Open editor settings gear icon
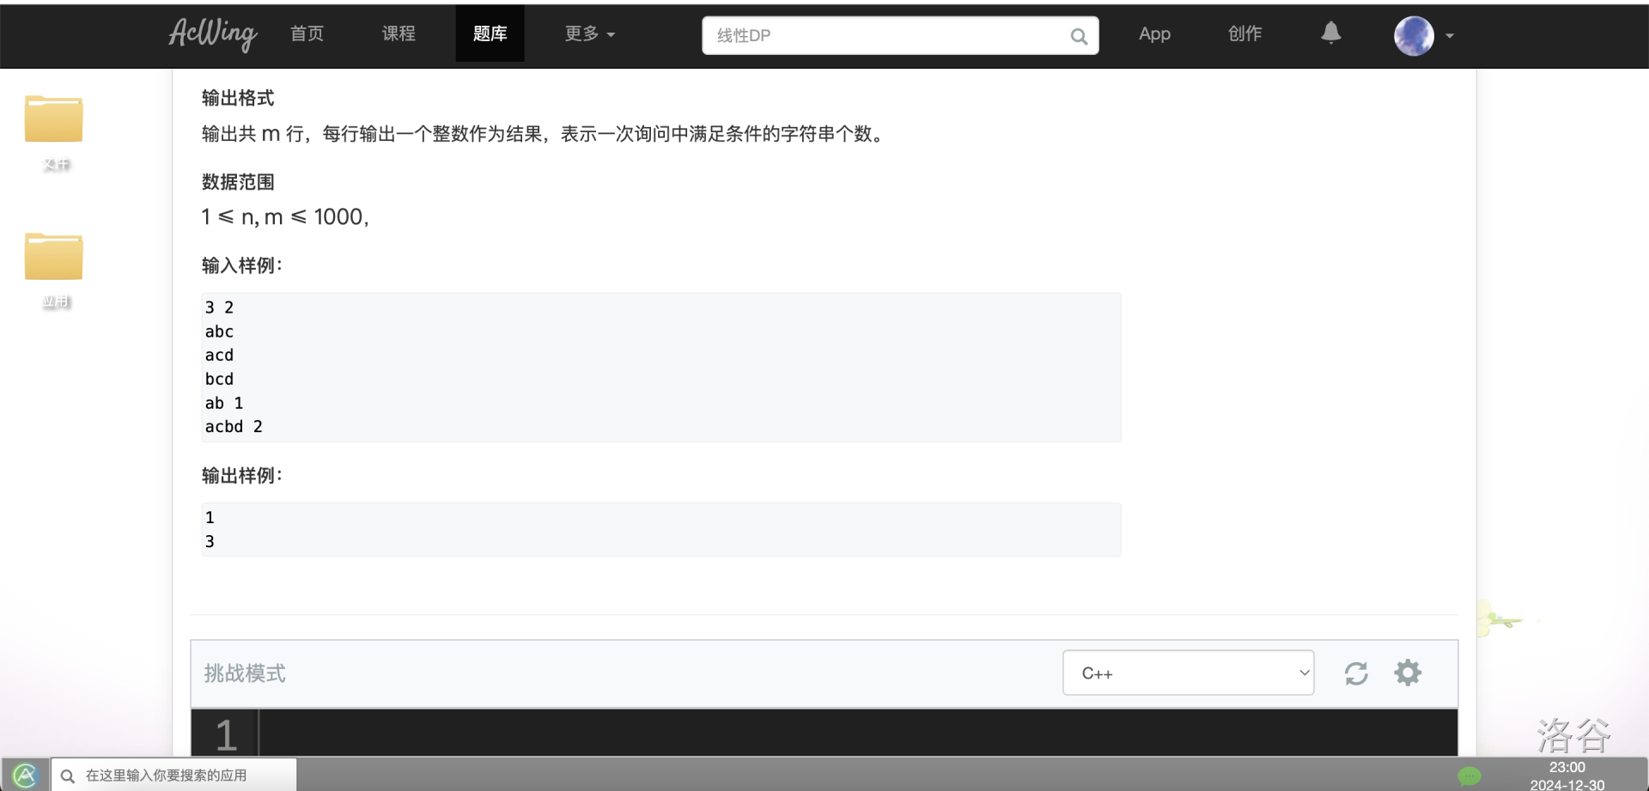The height and width of the screenshot is (791, 1649). click(x=1408, y=672)
